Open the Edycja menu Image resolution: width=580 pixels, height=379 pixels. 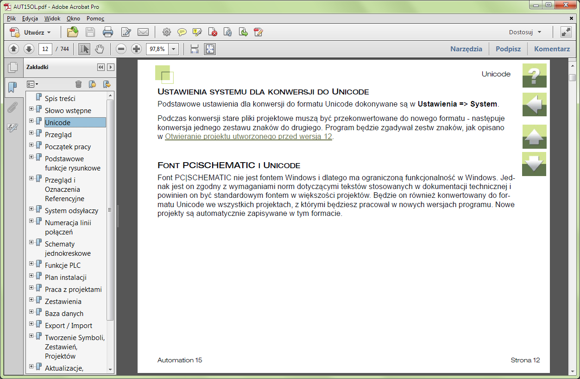[x=30, y=19]
